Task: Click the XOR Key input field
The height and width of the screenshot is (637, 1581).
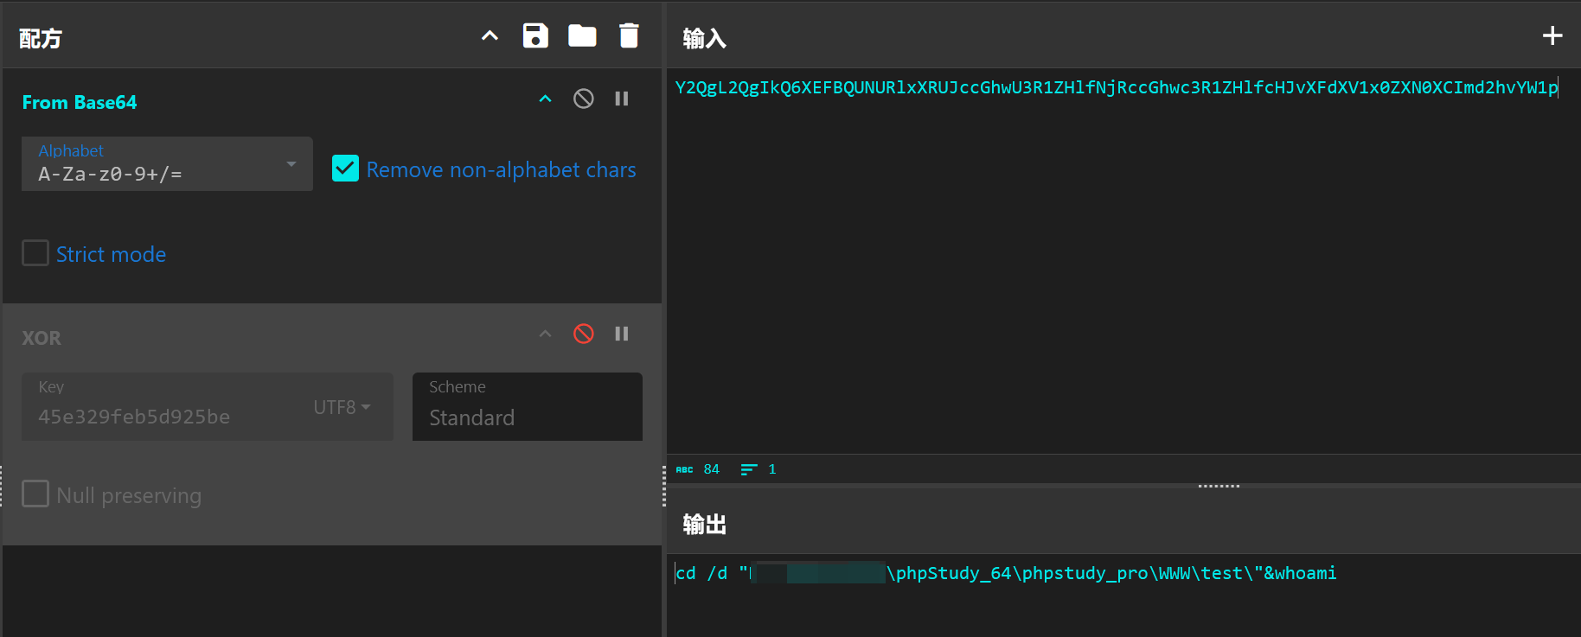Action: tap(164, 416)
